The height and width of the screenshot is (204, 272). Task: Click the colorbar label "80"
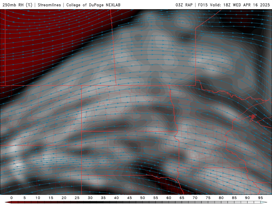[x=221, y=198]
